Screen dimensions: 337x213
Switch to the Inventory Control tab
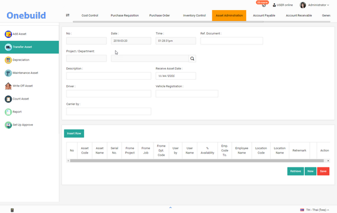pos(194,16)
